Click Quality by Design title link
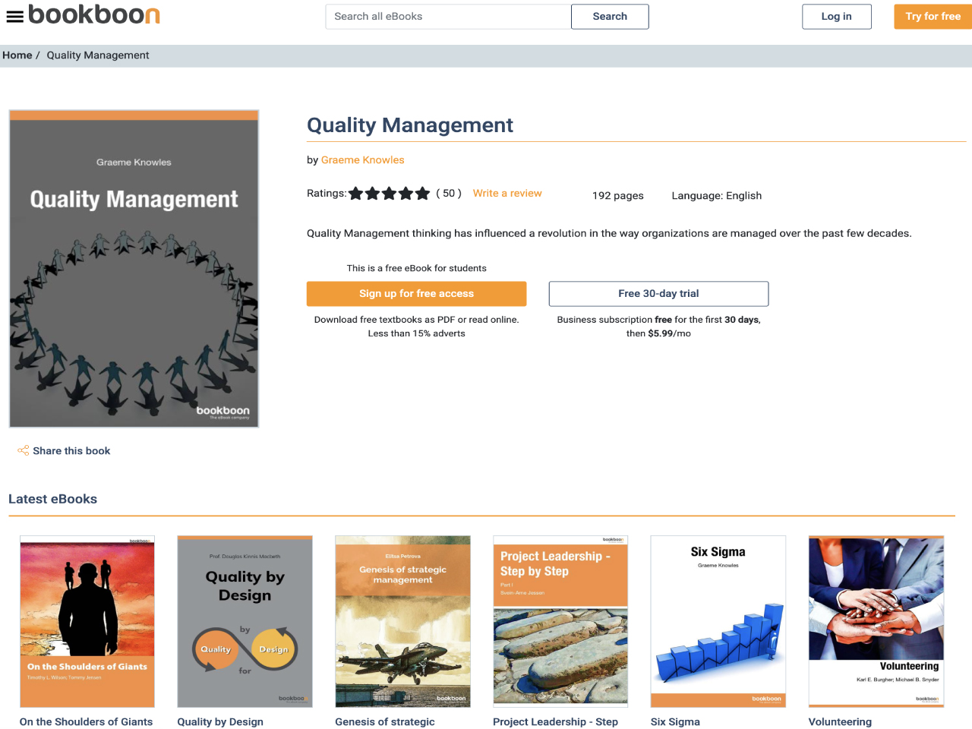This screenshot has width=972, height=729. [x=220, y=722]
